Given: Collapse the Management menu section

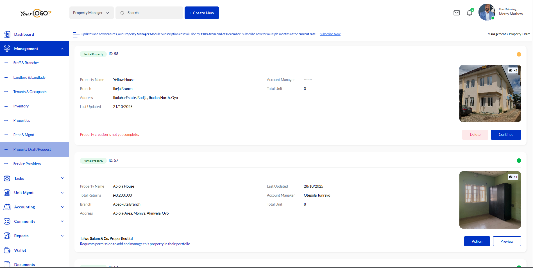Looking at the screenshot, I should pos(62,49).
